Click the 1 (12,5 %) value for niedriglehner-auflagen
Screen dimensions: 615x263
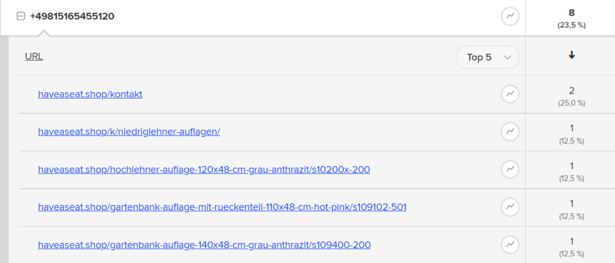point(572,134)
